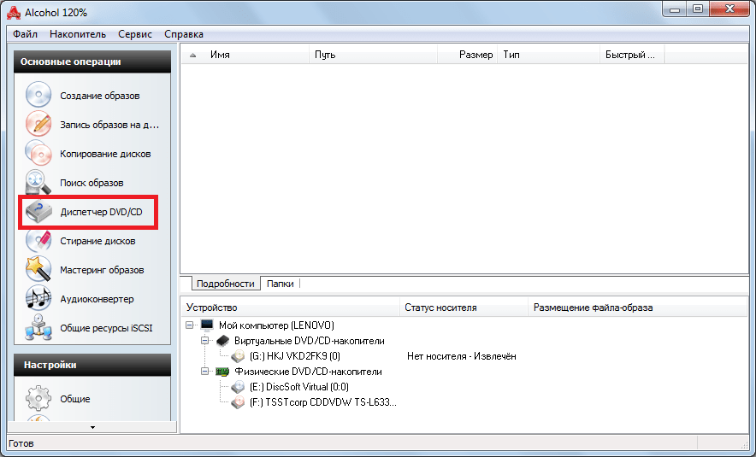Collapse Физические DVD/CD-накопители node

coord(205,372)
